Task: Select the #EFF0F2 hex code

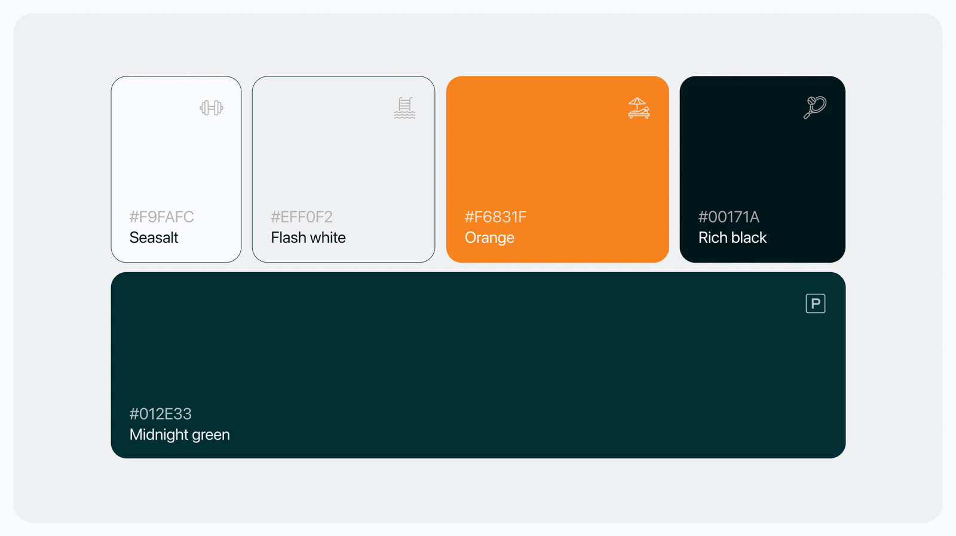Action: pyautogui.click(x=301, y=217)
